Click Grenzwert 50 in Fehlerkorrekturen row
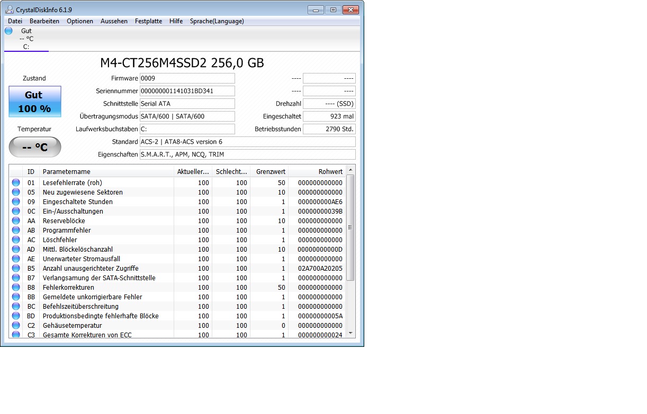Image resolution: width=647 pixels, height=414 pixels. [x=281, y=287]
